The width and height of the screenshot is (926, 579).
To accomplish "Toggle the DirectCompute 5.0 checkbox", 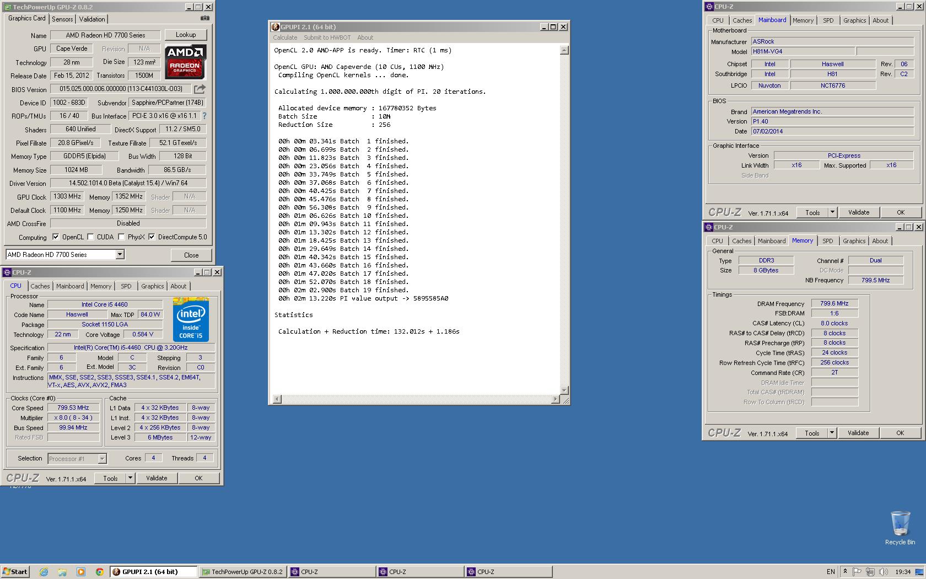I will (x=152, y=237).
